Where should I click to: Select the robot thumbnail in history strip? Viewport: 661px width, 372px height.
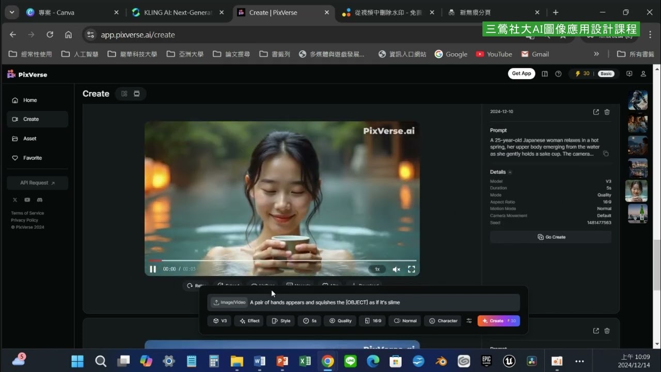pos(638,100)
